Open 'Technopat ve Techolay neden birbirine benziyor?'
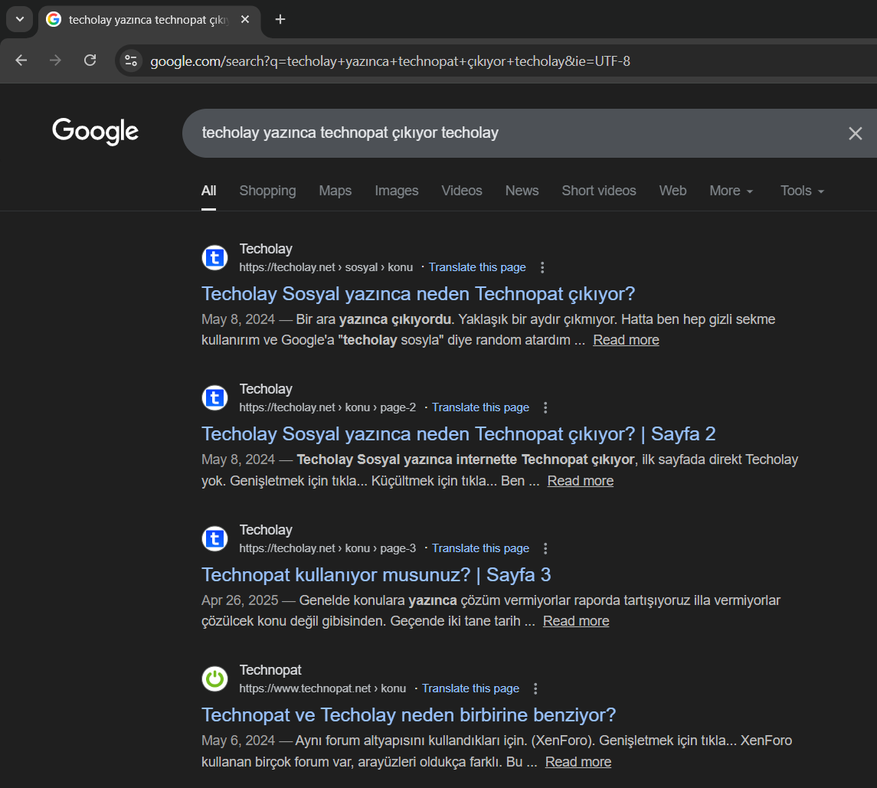This screenshot has height=788, width=877. tap(408, 714)
